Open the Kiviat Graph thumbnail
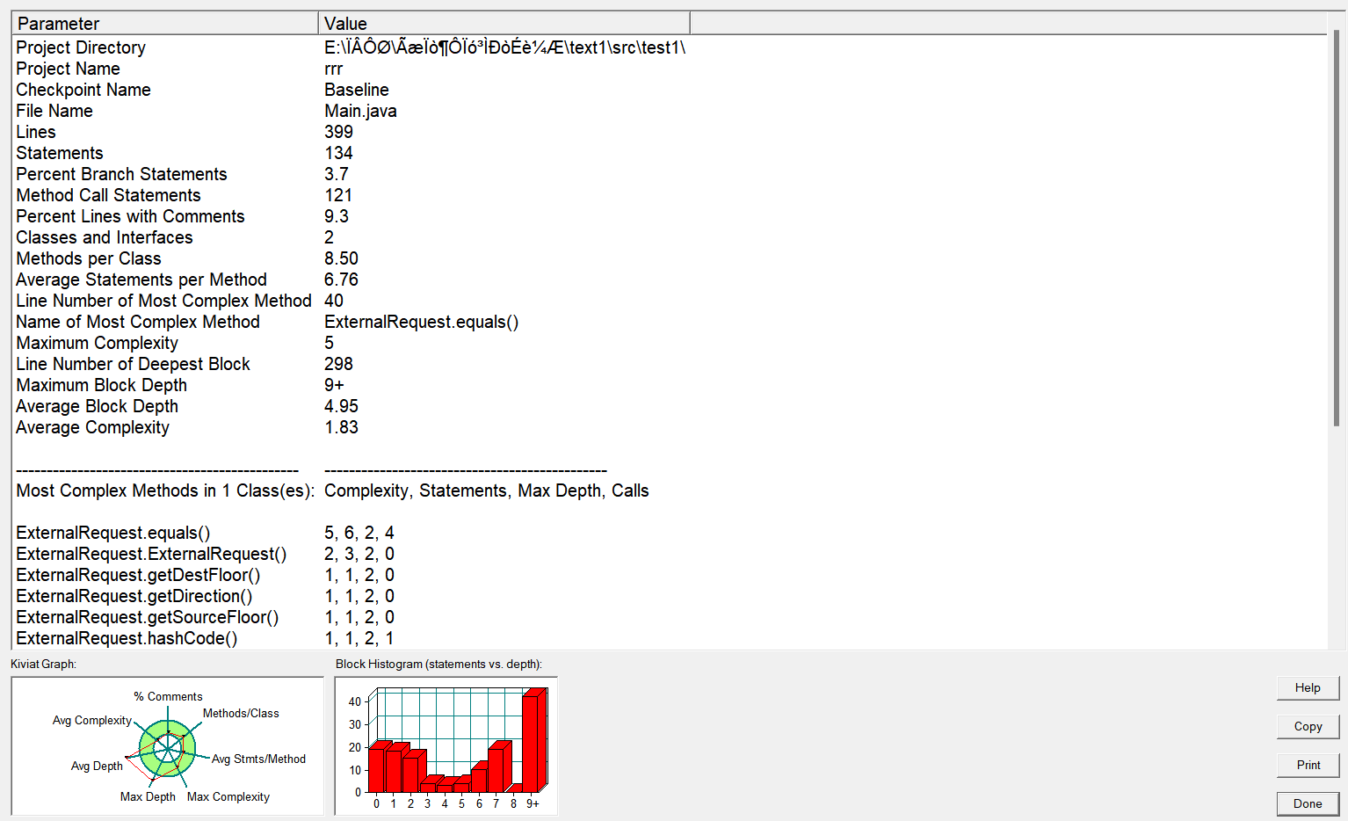1348x821 pixels. [167, 746]
